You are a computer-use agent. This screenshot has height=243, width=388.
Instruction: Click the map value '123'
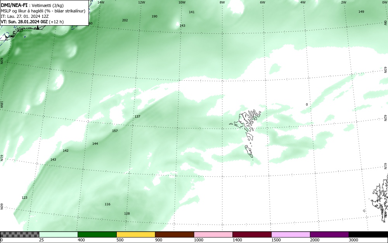tap(24, 198)
